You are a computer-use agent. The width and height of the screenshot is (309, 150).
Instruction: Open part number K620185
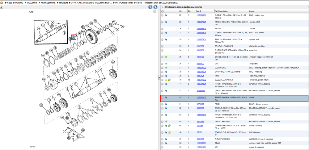[200, 122]
